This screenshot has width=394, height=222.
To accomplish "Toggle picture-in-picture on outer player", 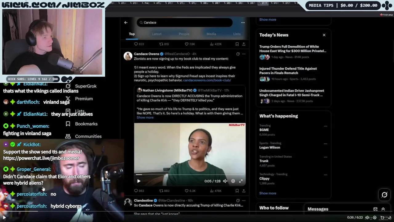I will (x=382, y=217).
